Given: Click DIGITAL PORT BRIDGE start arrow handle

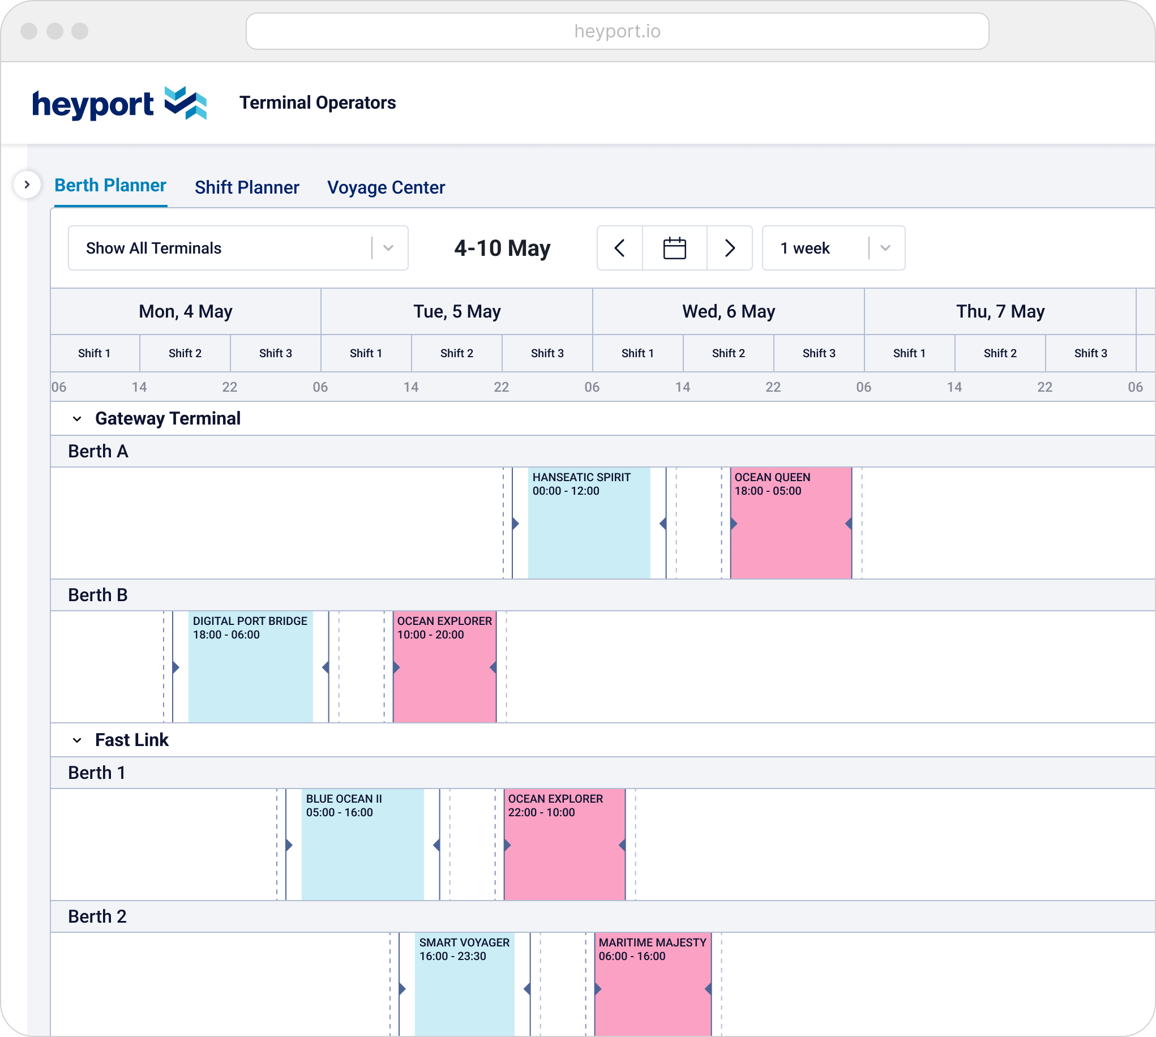Looking at the screenshot, I should (176, 667).
